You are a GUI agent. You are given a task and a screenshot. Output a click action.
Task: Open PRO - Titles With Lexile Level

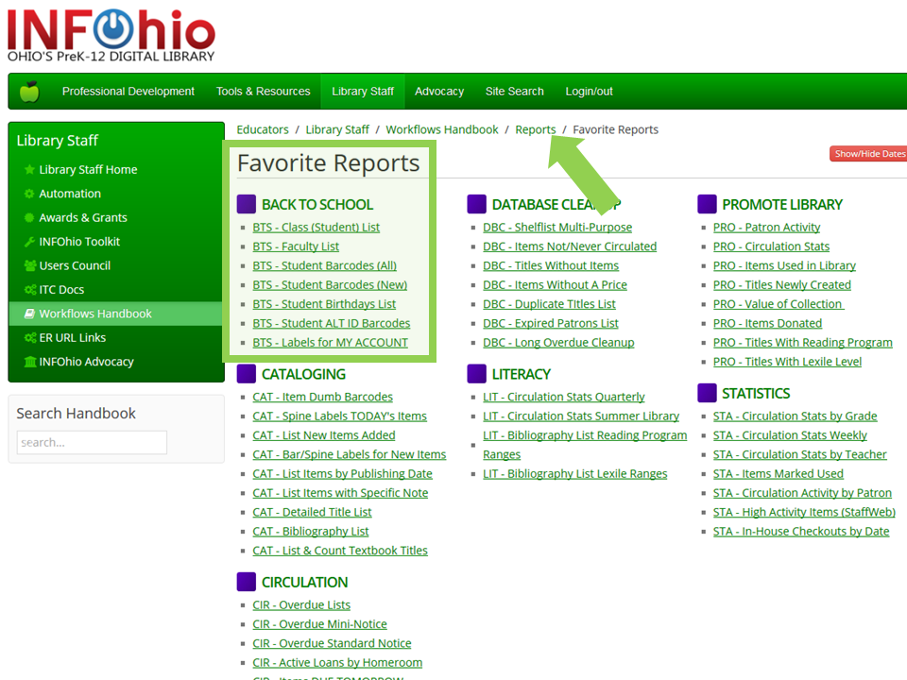pos(787,362)
